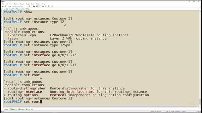This screenshot has height=113, width=202.
Task: Click the Paste toolbar icon
Action: pos(32,6)
